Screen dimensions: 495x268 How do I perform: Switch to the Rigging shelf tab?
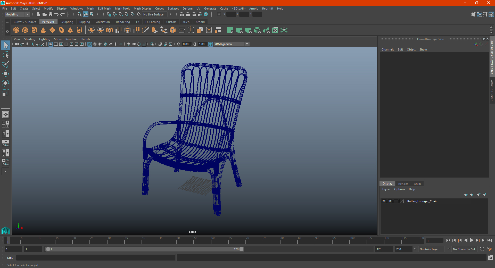pyautogui.click(x=85, y=22)
